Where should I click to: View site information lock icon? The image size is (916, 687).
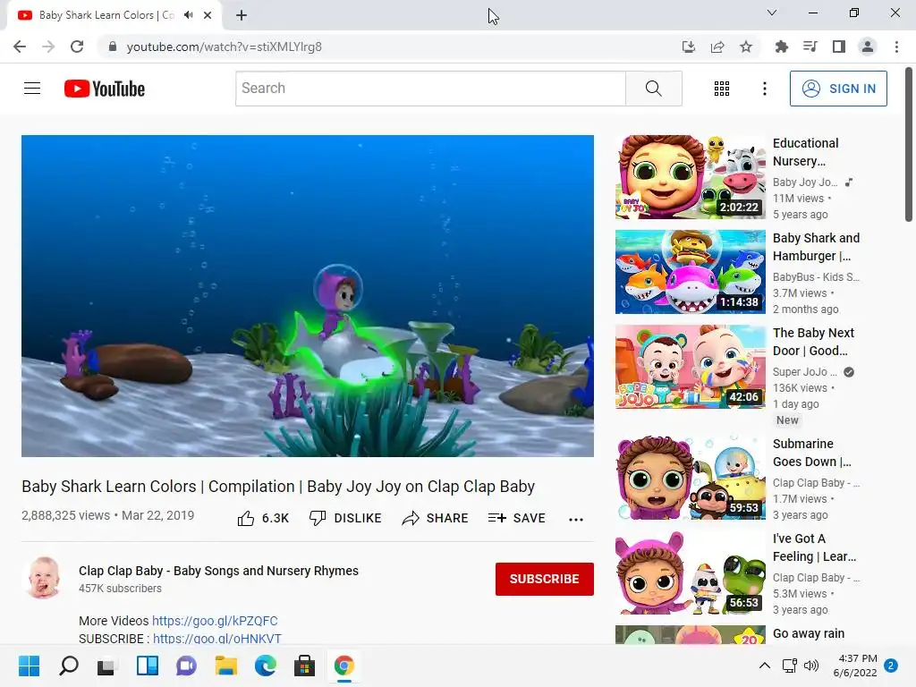point(113,47)
